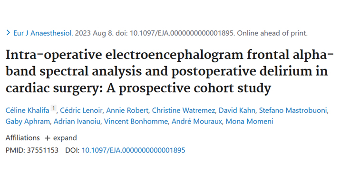The image size is (340, 183).
Task: Follow the DOI link 10.1097/EJA.0000000000001895
Action: pyautogui.click(x=133, y=150)
